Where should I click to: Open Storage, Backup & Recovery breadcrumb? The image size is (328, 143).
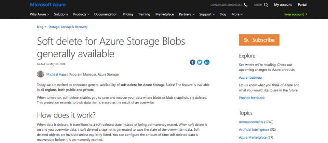[x=68, y=27]
